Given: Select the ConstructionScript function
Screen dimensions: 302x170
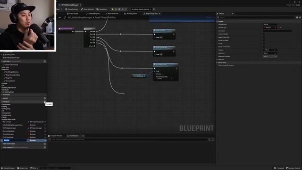Looking at the screenshot, I should [x=11, y=65].
